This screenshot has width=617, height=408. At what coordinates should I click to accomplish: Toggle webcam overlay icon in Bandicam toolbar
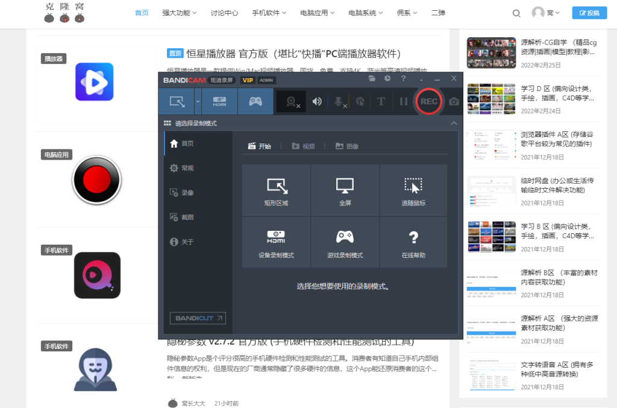coord(292,102)
